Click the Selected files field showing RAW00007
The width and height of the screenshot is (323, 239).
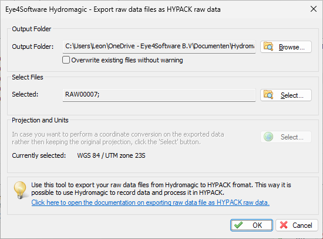click(x=159, y=95)
